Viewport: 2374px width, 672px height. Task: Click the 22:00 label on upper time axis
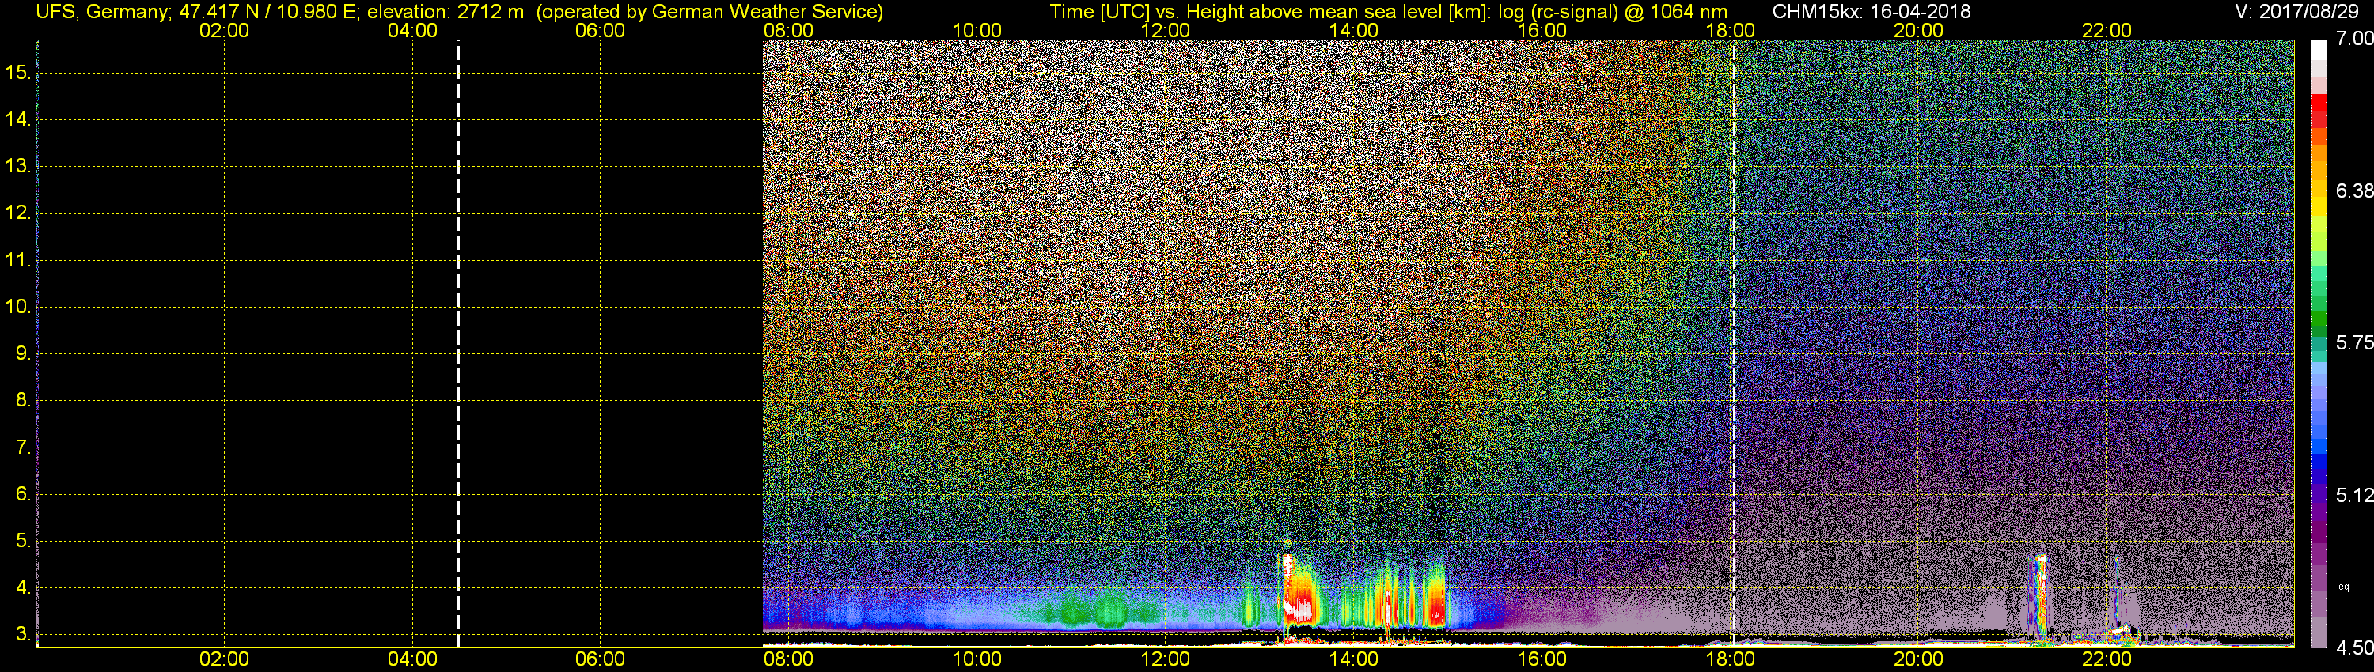(x=2107, y=30)
